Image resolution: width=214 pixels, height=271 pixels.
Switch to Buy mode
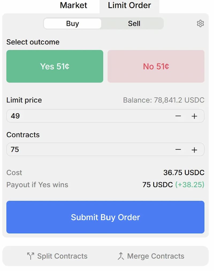[72, 24]
